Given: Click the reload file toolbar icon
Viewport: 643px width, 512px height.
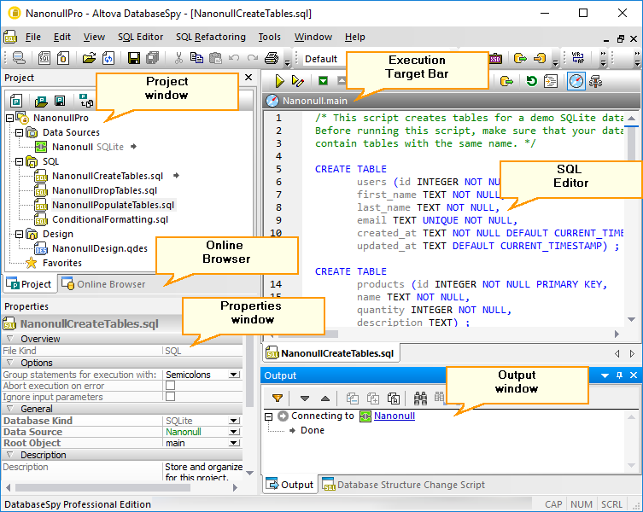Looking at the screenshot, I should (108, 58).
